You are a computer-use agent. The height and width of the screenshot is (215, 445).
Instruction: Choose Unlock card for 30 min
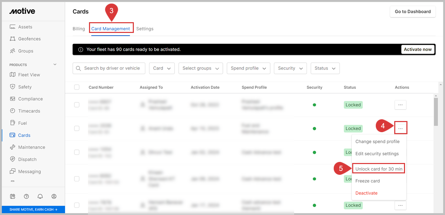pyautogui.click(x=379, y=169)
